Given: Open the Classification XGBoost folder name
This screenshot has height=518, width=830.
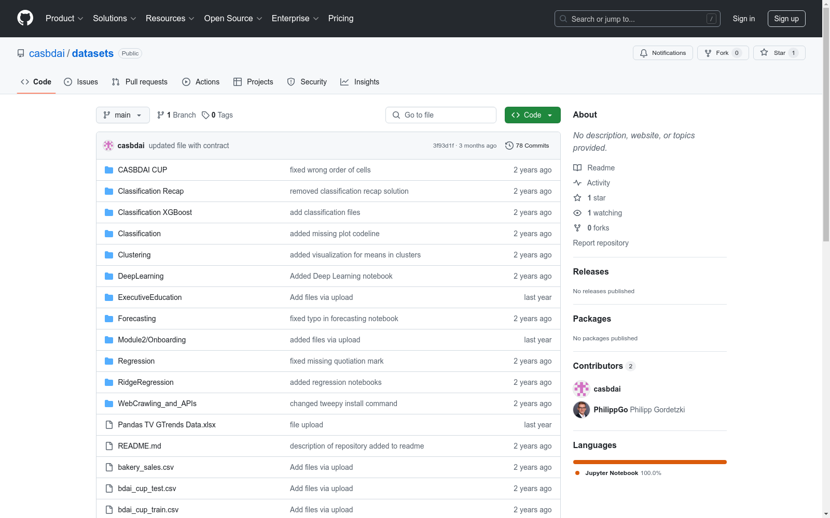Looking at the screenshot, I should coord(155,212).
